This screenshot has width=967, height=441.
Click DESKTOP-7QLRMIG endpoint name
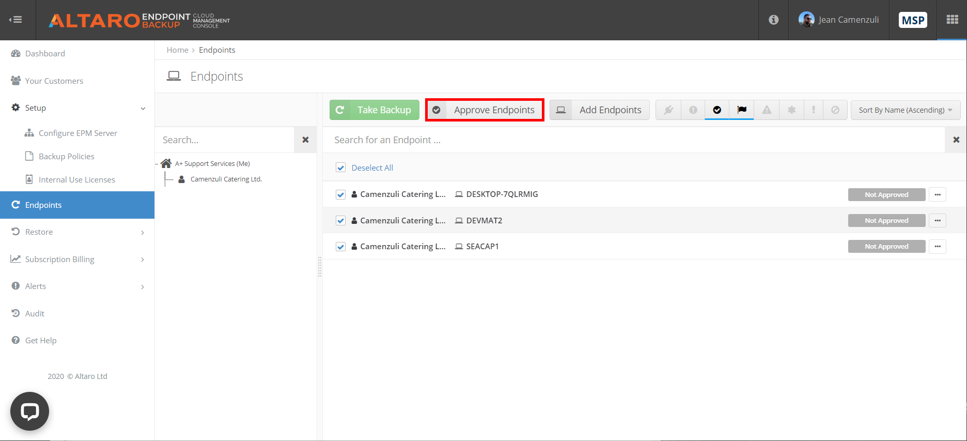point(502,194)
